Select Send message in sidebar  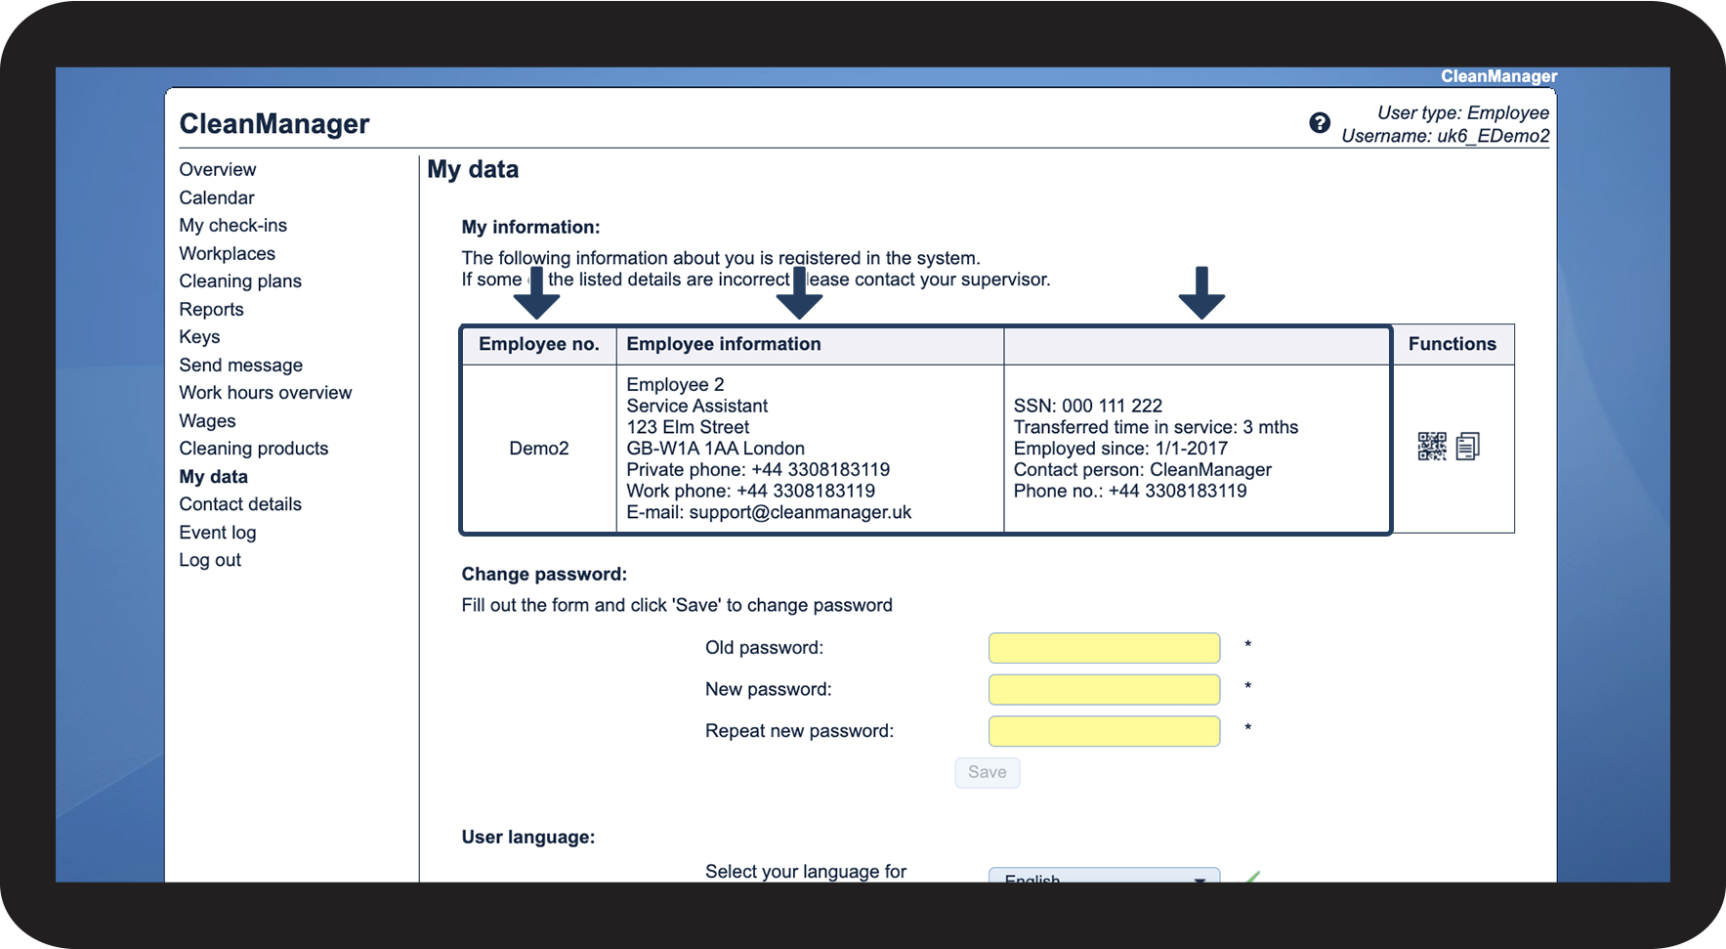pyautogui.click(x=241, y=366)
